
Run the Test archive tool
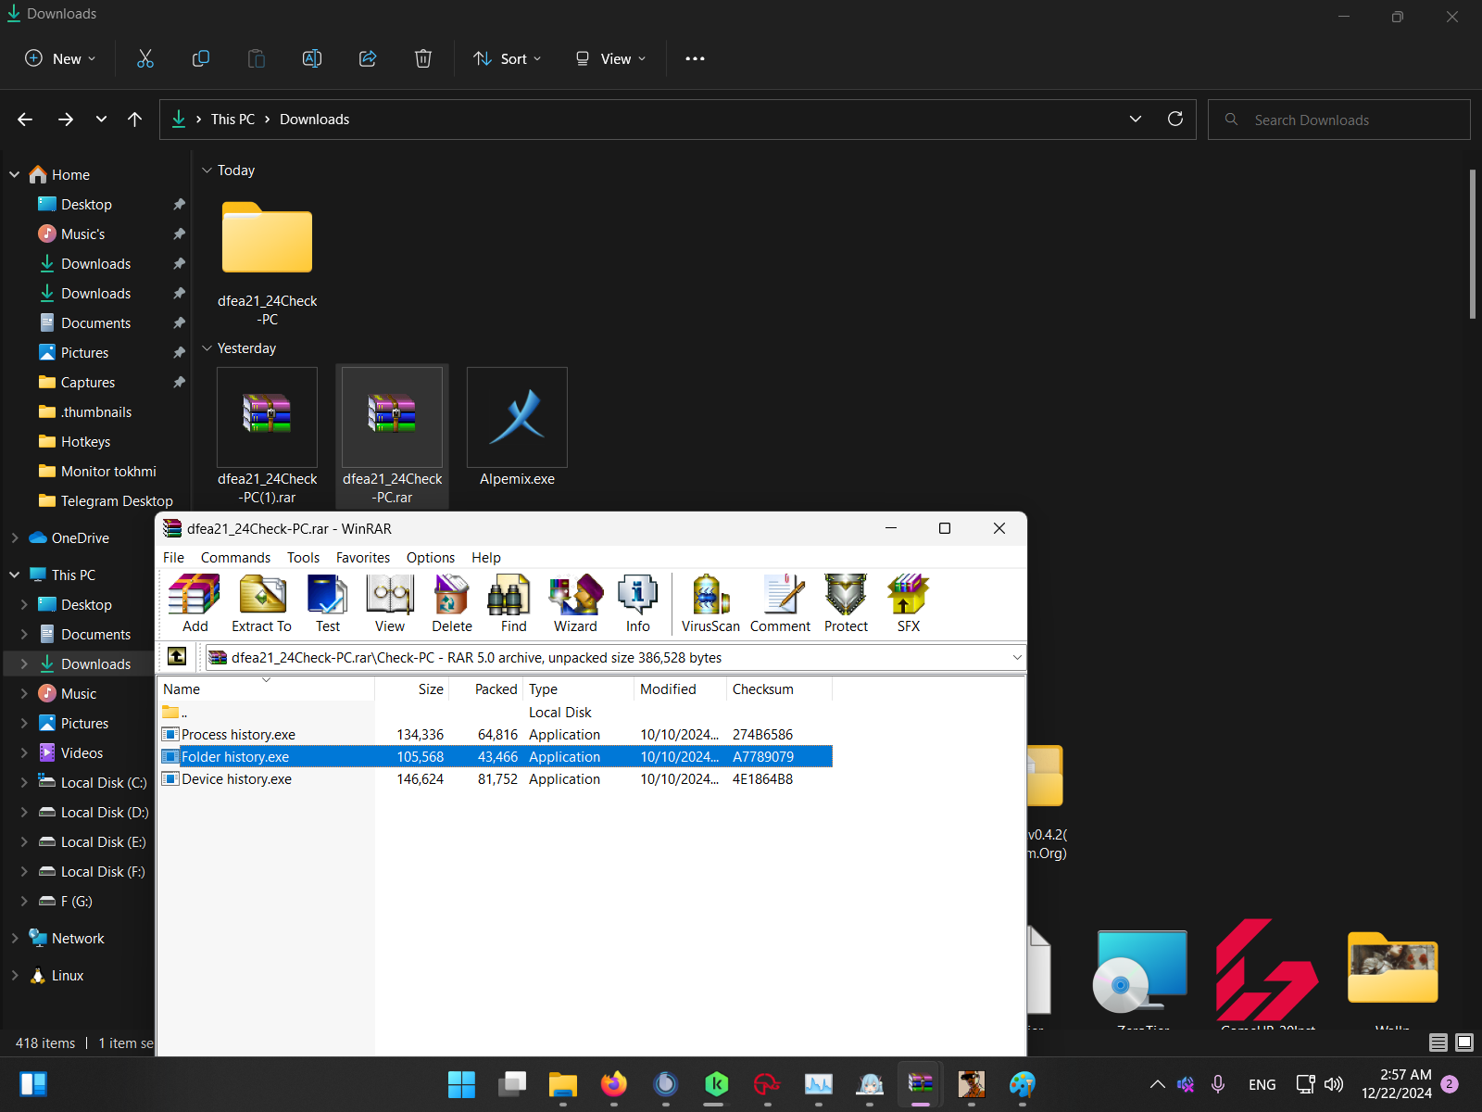[x=328, y=603]
